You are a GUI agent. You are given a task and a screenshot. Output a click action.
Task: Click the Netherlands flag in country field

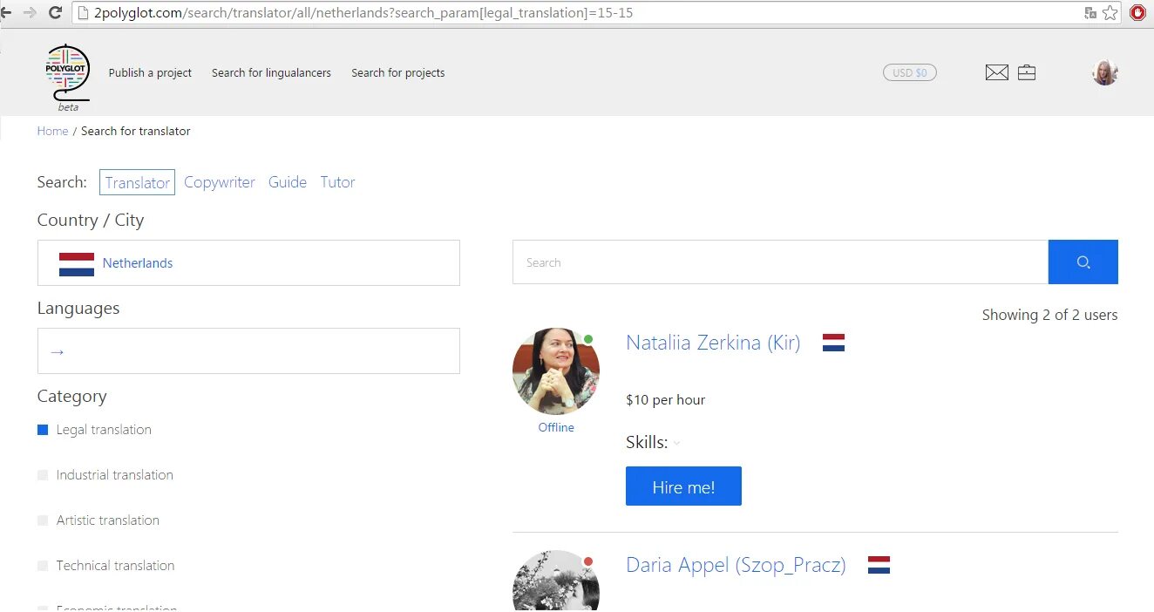point(77,264)
